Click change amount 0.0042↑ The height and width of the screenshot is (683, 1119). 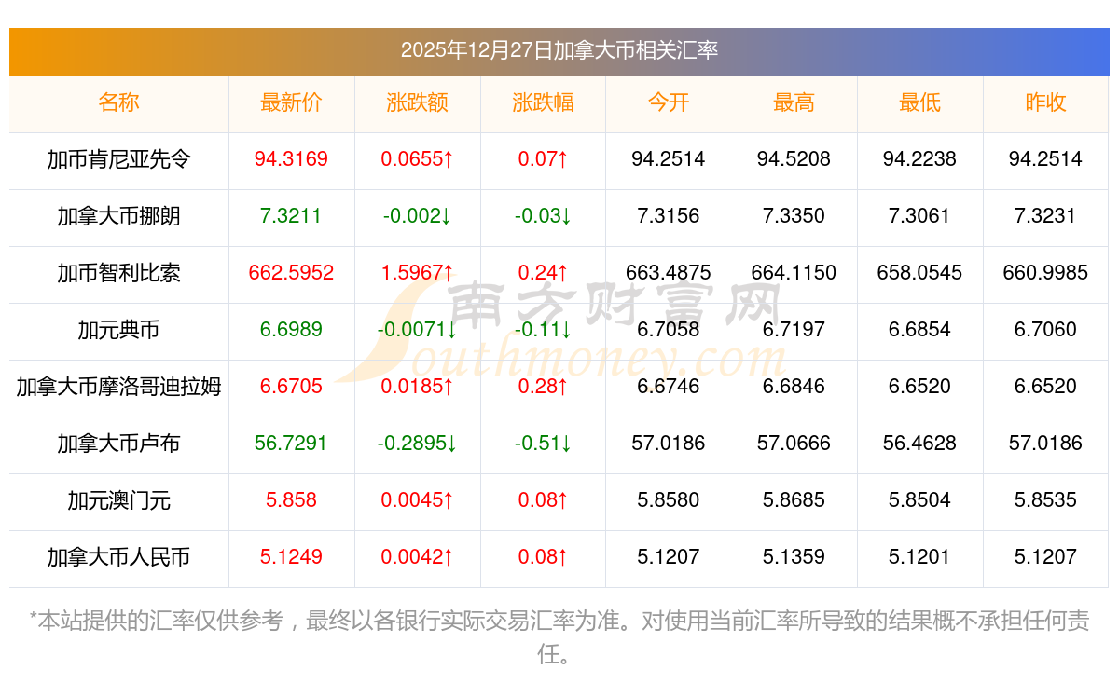click(417, 557)
